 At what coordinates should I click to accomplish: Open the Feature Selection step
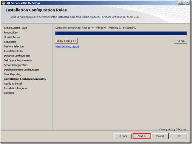click(x=14, y=46)
